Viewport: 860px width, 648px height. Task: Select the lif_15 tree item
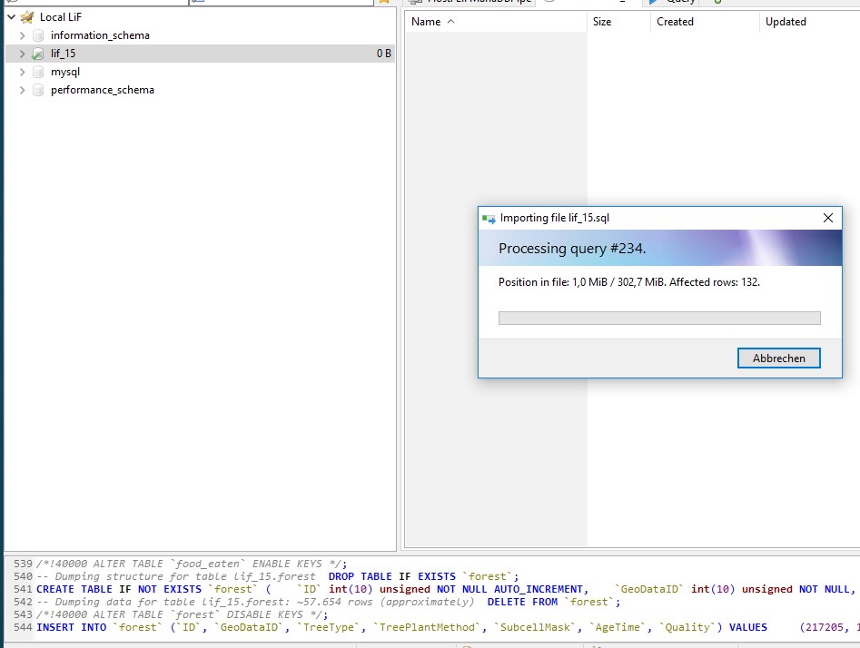click(64, 54)
